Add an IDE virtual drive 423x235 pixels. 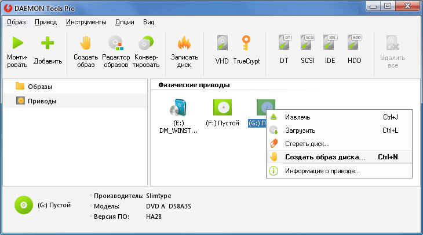[330, 44]
